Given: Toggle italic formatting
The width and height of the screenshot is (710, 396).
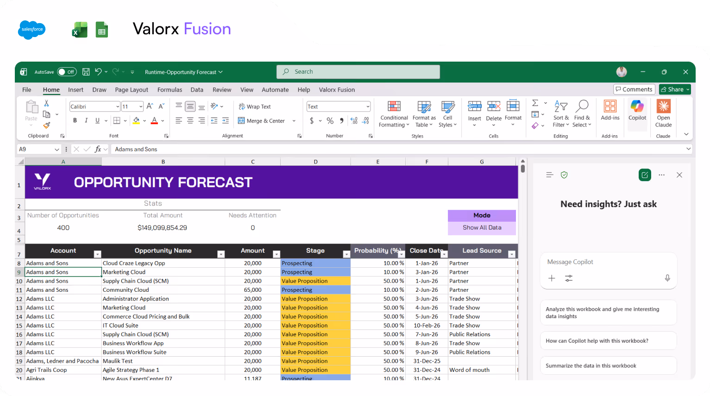Looking at the screenshot, I should click(86, 120).
